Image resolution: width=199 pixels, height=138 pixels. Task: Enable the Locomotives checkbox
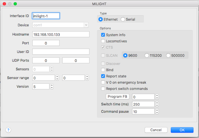pos(103,41)
